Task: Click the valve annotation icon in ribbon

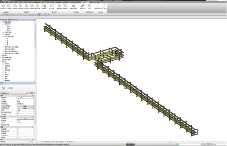Action: click(x=104, y=6)
